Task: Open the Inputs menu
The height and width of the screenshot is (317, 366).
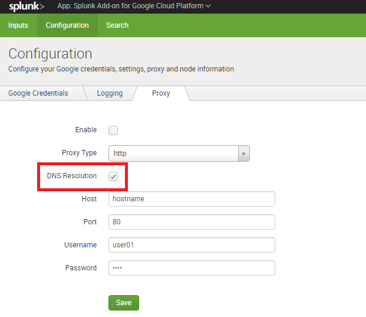Action: pyautogui.click(x=18, y=25)
